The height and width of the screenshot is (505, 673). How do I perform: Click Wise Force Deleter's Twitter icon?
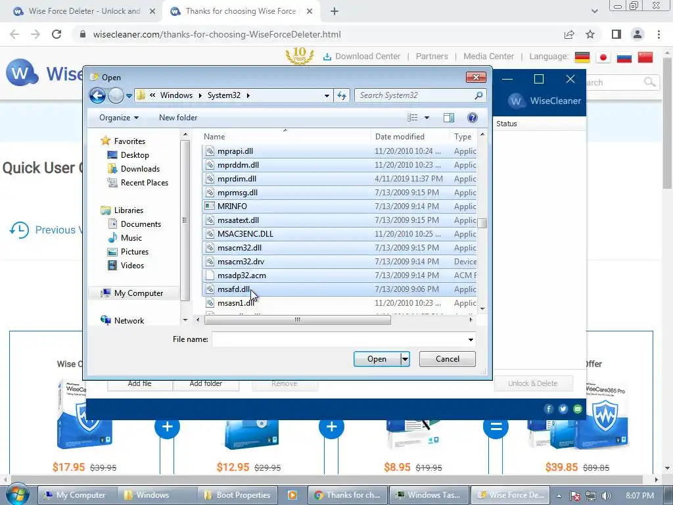pyautogui.click(x=563, y=409)
